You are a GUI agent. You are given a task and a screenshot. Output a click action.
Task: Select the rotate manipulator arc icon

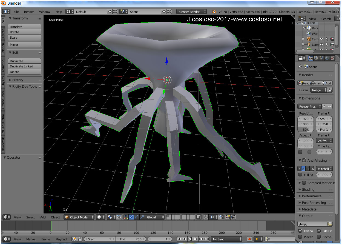point(137,217)
